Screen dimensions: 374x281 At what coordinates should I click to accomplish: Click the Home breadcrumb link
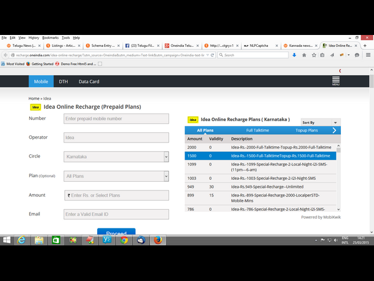coord(34,99)
